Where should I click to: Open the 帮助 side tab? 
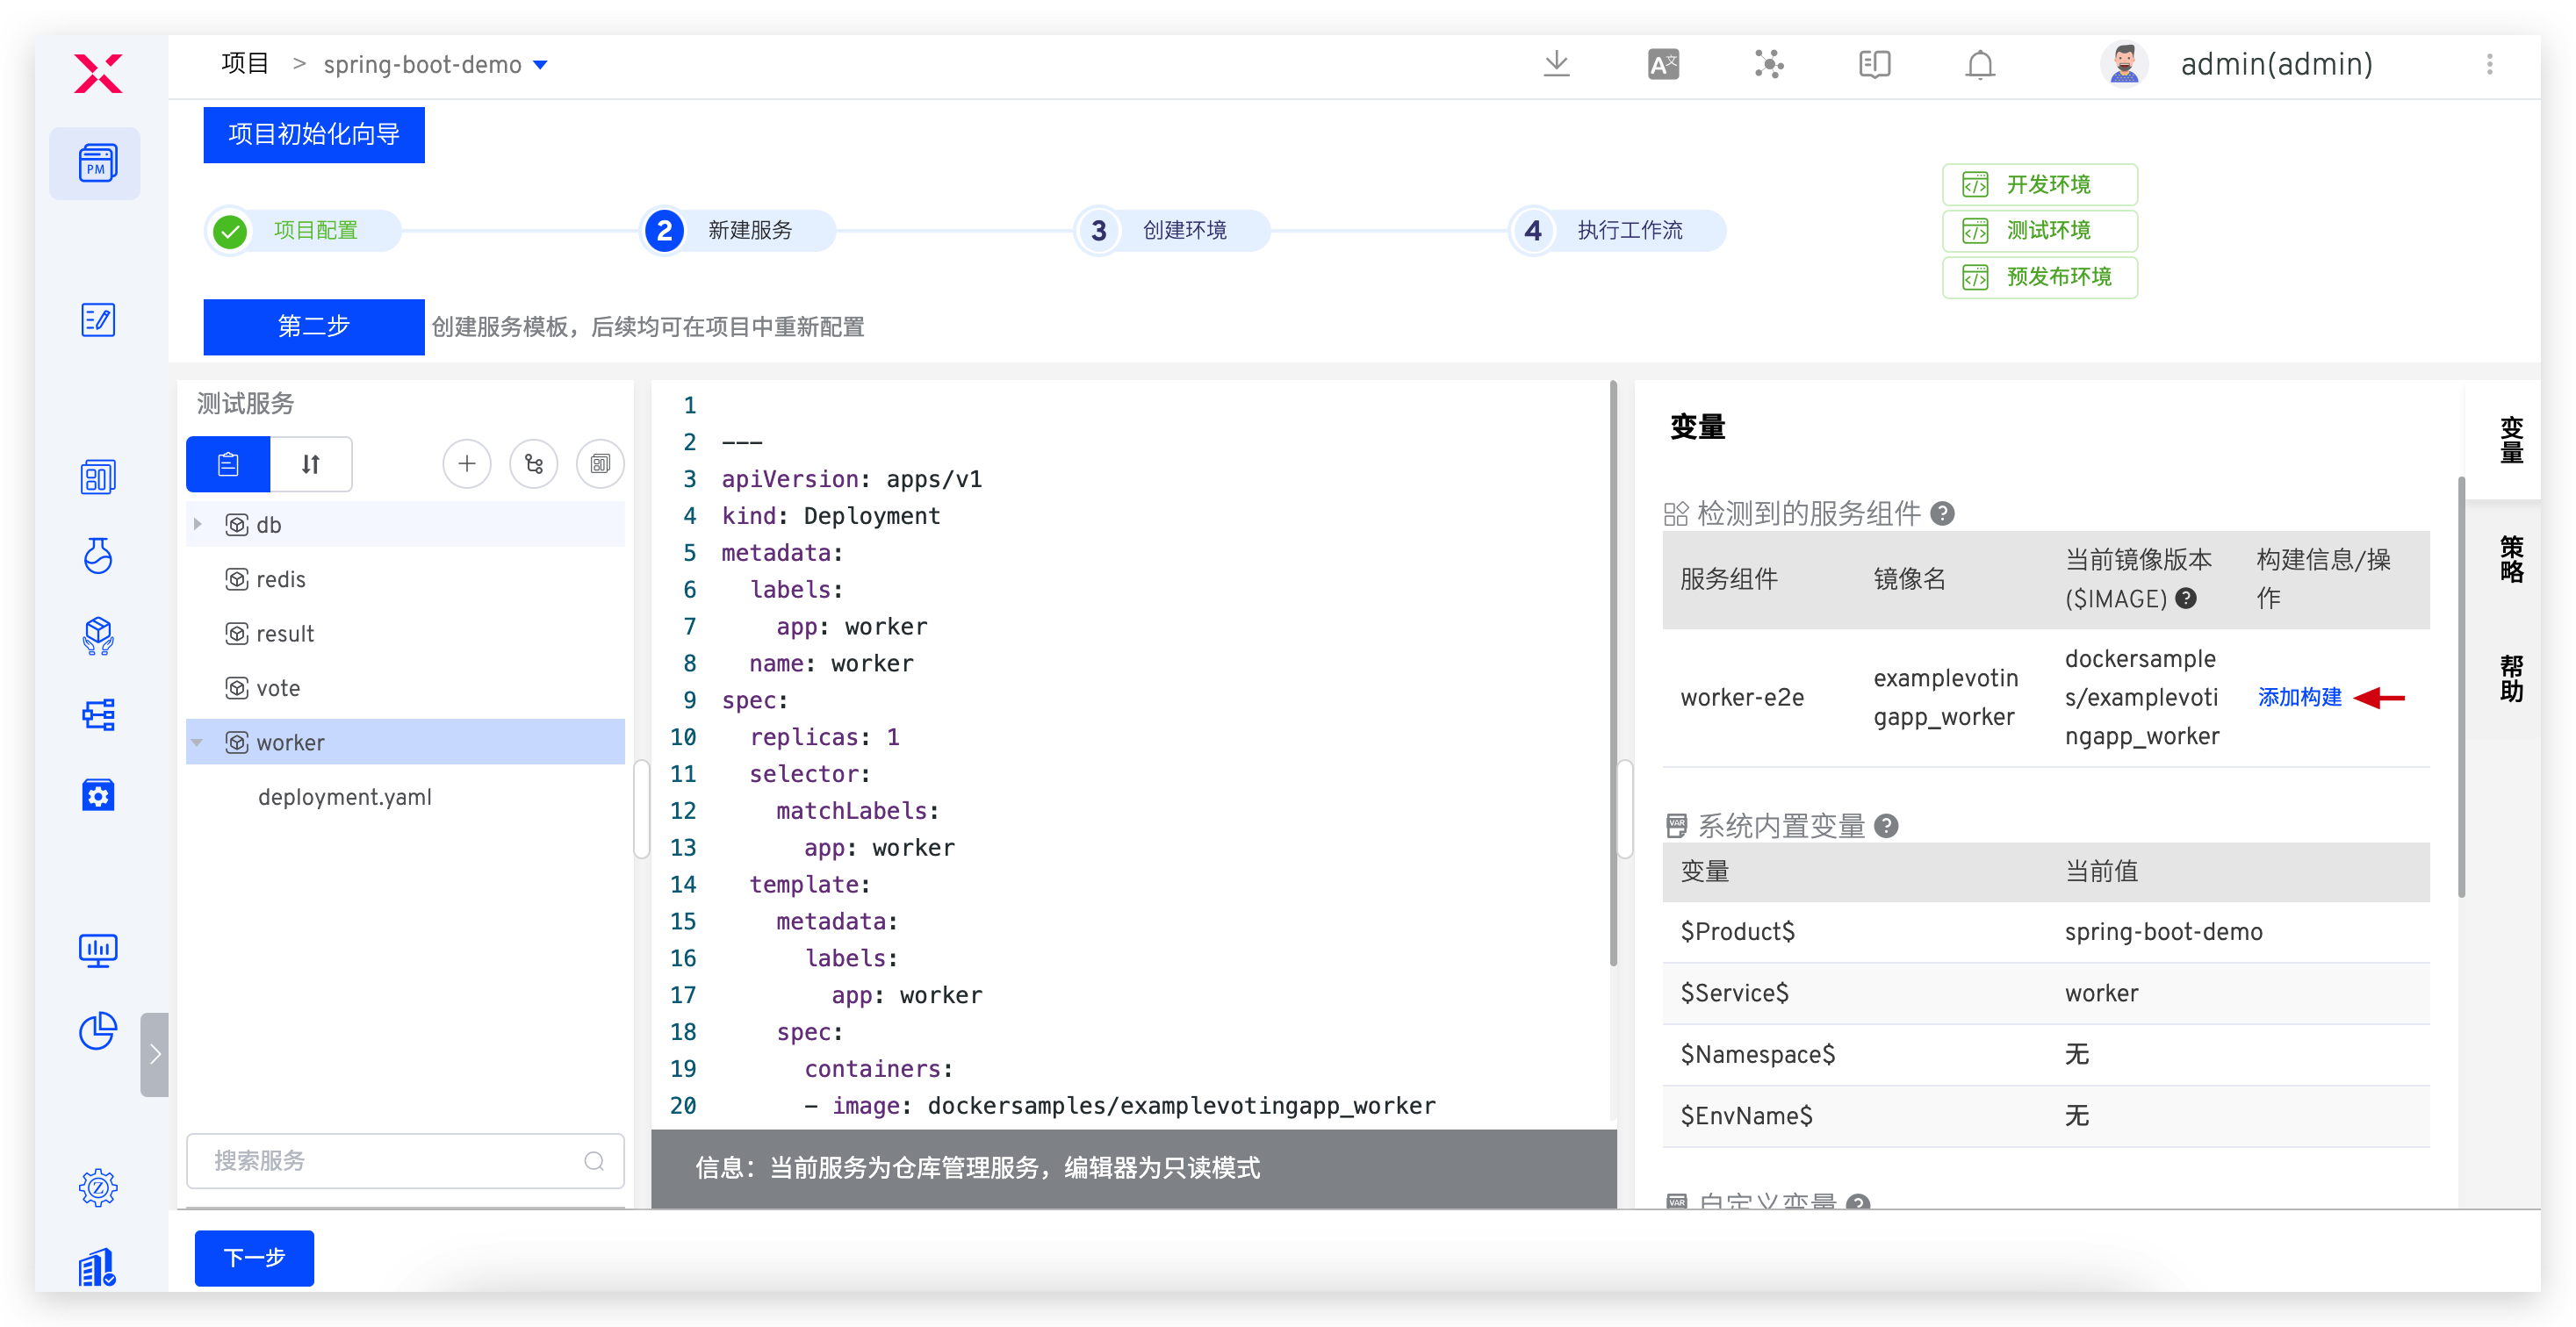2511,679
